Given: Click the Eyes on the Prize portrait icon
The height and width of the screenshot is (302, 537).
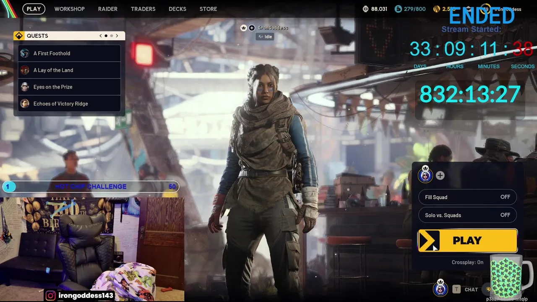Looking at the screenshot, I should (25, 87).
